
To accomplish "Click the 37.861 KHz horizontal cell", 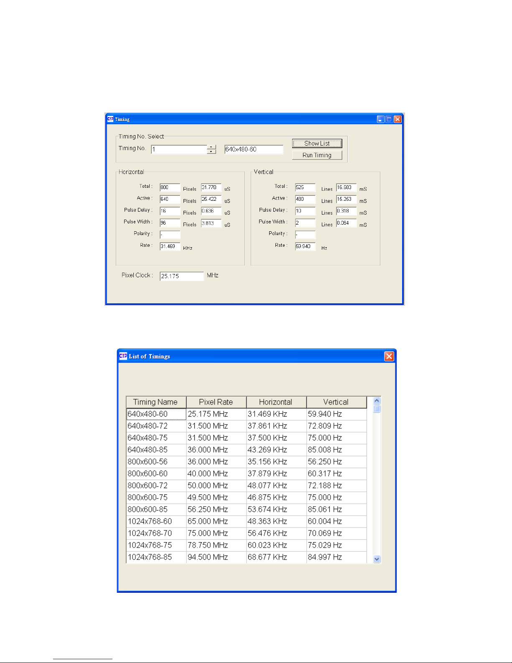I will [276, 426].
